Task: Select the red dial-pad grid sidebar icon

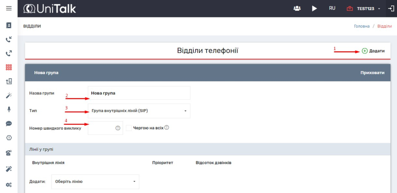Action: (x=9, y=67)
